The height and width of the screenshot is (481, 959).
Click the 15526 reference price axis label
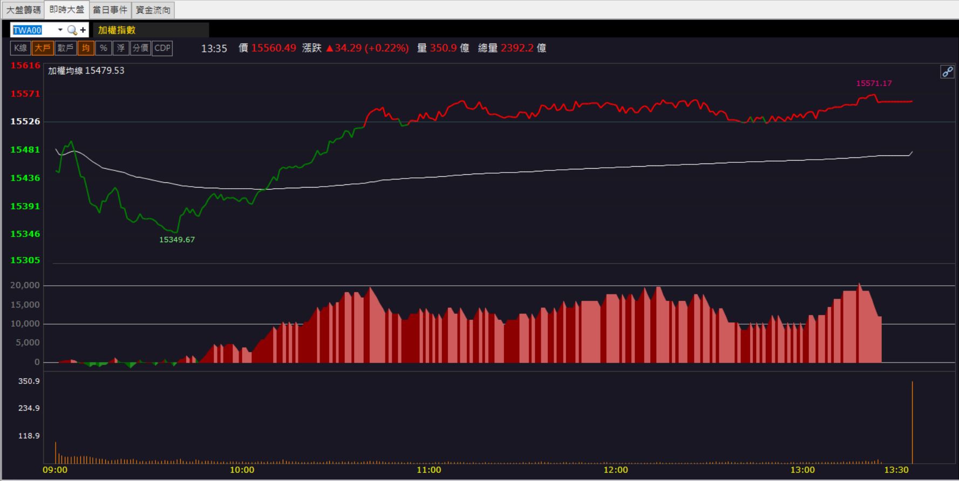(x=25, y=121)
